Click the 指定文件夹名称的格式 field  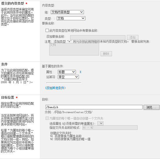[110, 127]
